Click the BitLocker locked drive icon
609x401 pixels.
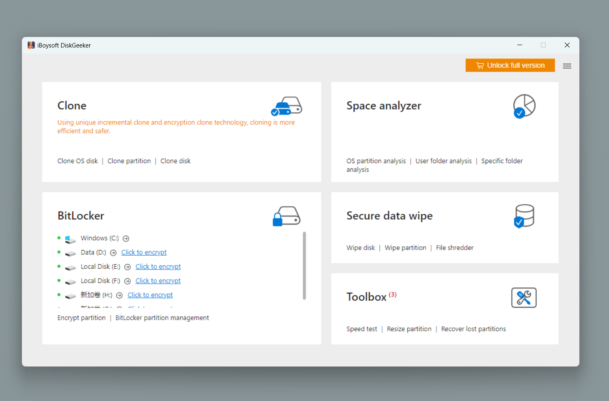pyautogui.click(x=286, y=216)
